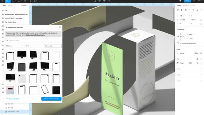Add a new fill with plus icon
This screenshot has width=204, height=115.
(x=201, y=59)
